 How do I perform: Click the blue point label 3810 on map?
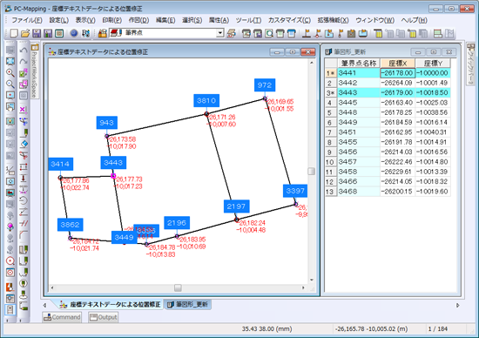pos(206,100)
